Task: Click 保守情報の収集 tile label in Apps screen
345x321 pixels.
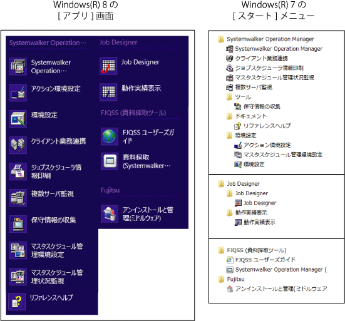Action: coord(53,220)
